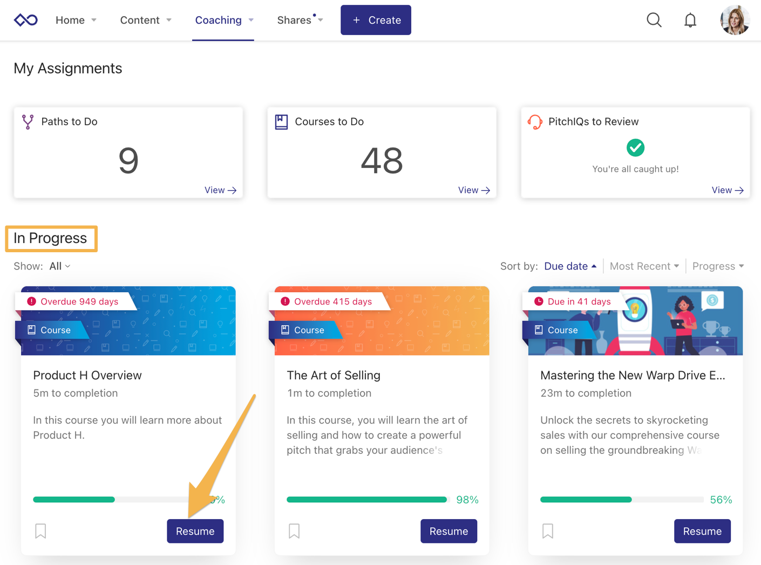Open the Shares menu
Viewport: 761px width, 565px height.
click(300, 20)
